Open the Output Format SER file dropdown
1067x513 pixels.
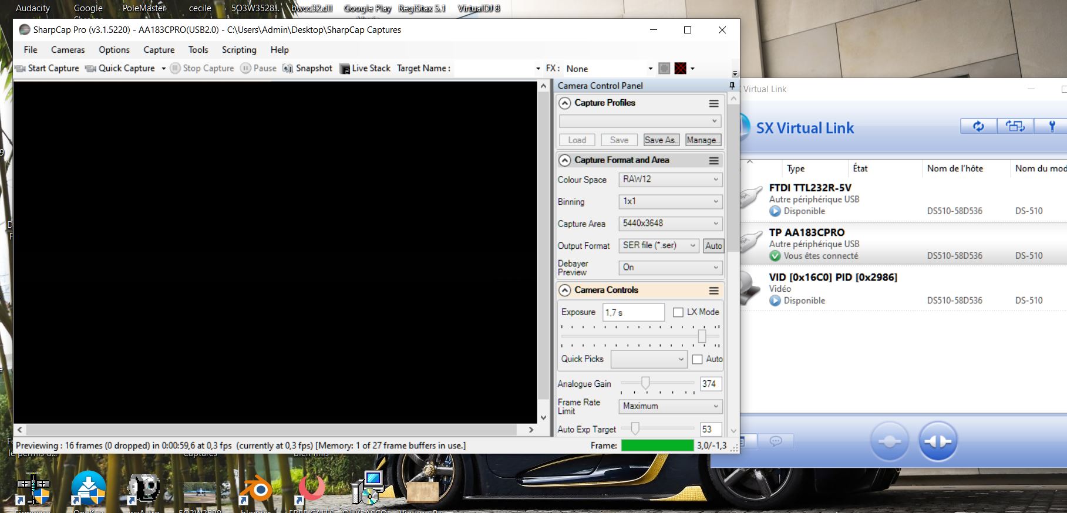tap(659, 245)
